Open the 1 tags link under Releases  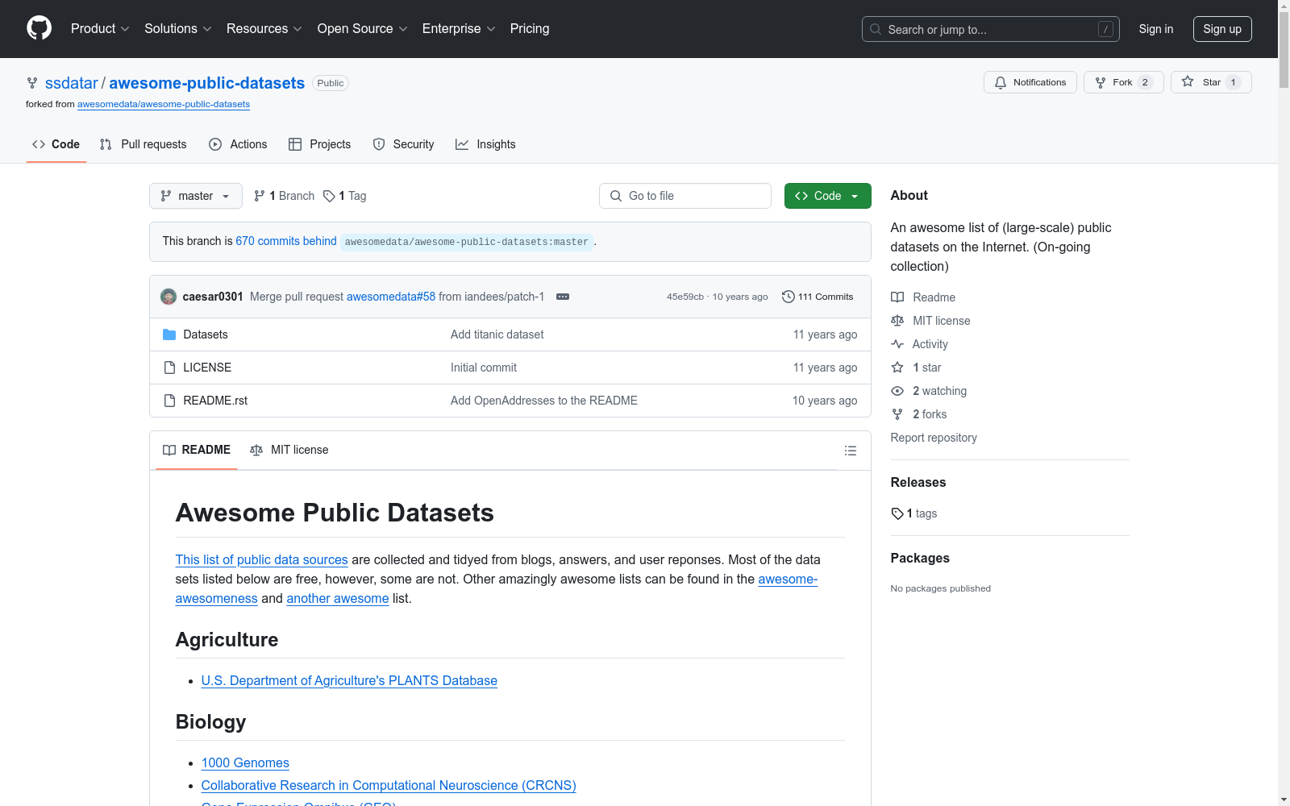tap(914, 513)
